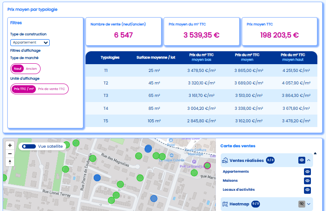Select Prix de vente TTC display unit
Image resolution: width=326 pixels, height=211 pixels.
51,89
